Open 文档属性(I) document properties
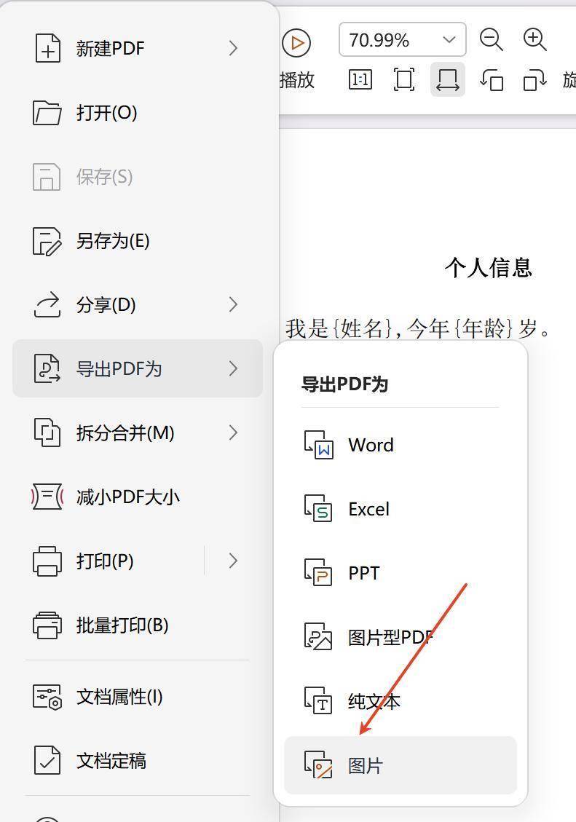This screenshot has width=576, height=822. [119, 697]
